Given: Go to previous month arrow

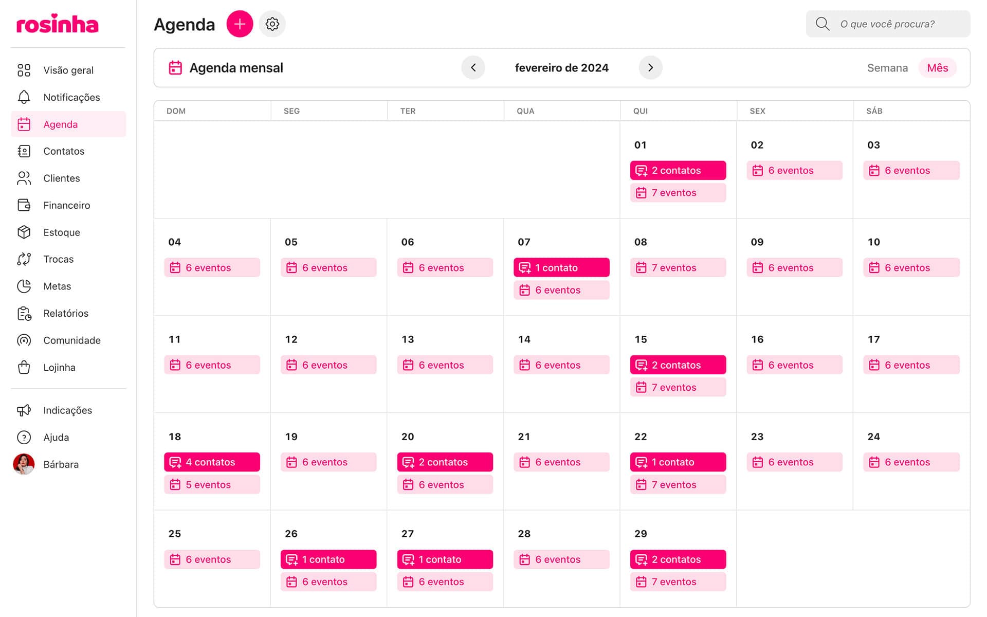Looking at the screenshot, I should pos(473,68).
